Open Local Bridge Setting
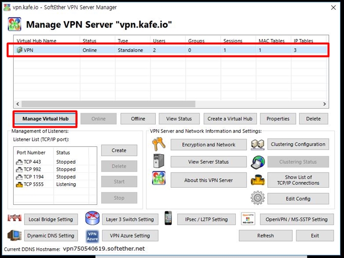Screen dimensions: 344x258 pos(51,219)
